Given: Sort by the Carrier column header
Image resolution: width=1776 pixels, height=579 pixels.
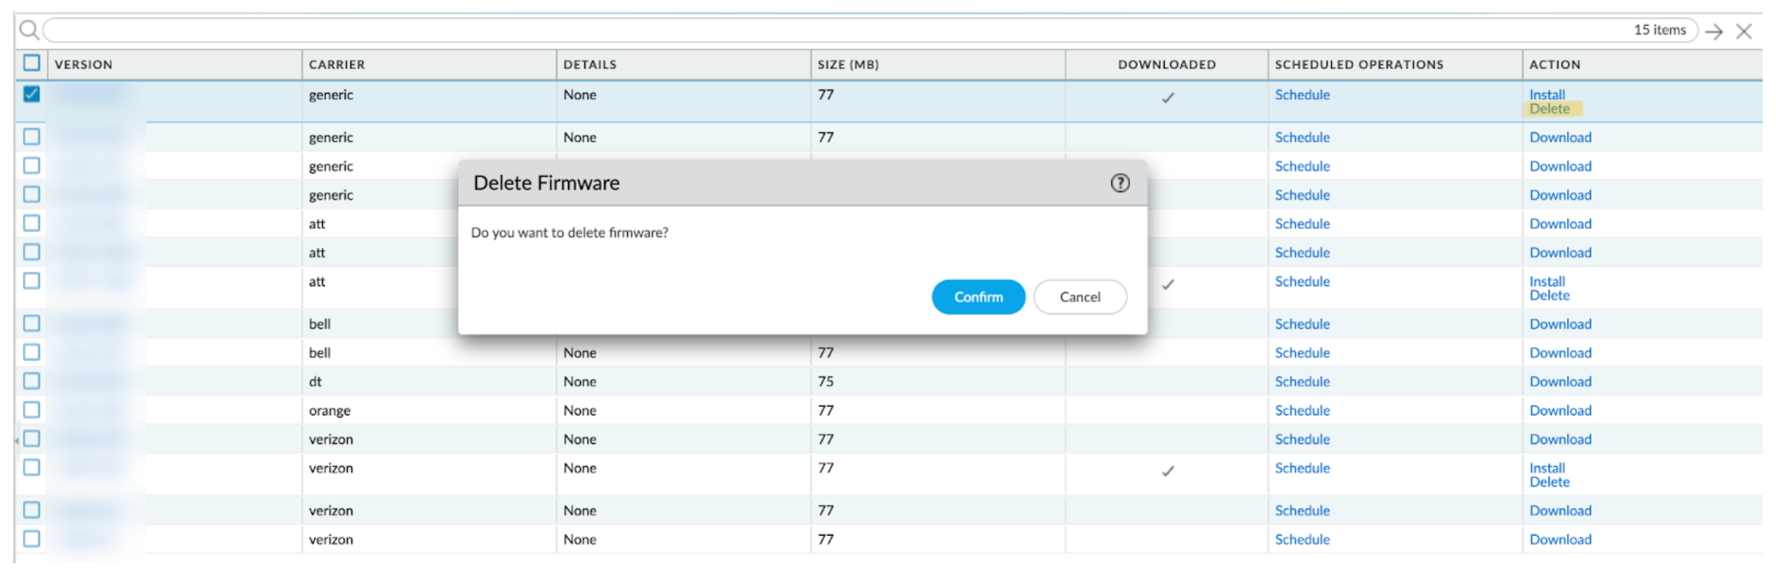Looking at the screenshot, I should pyautogui.click(x=337, y=65).
